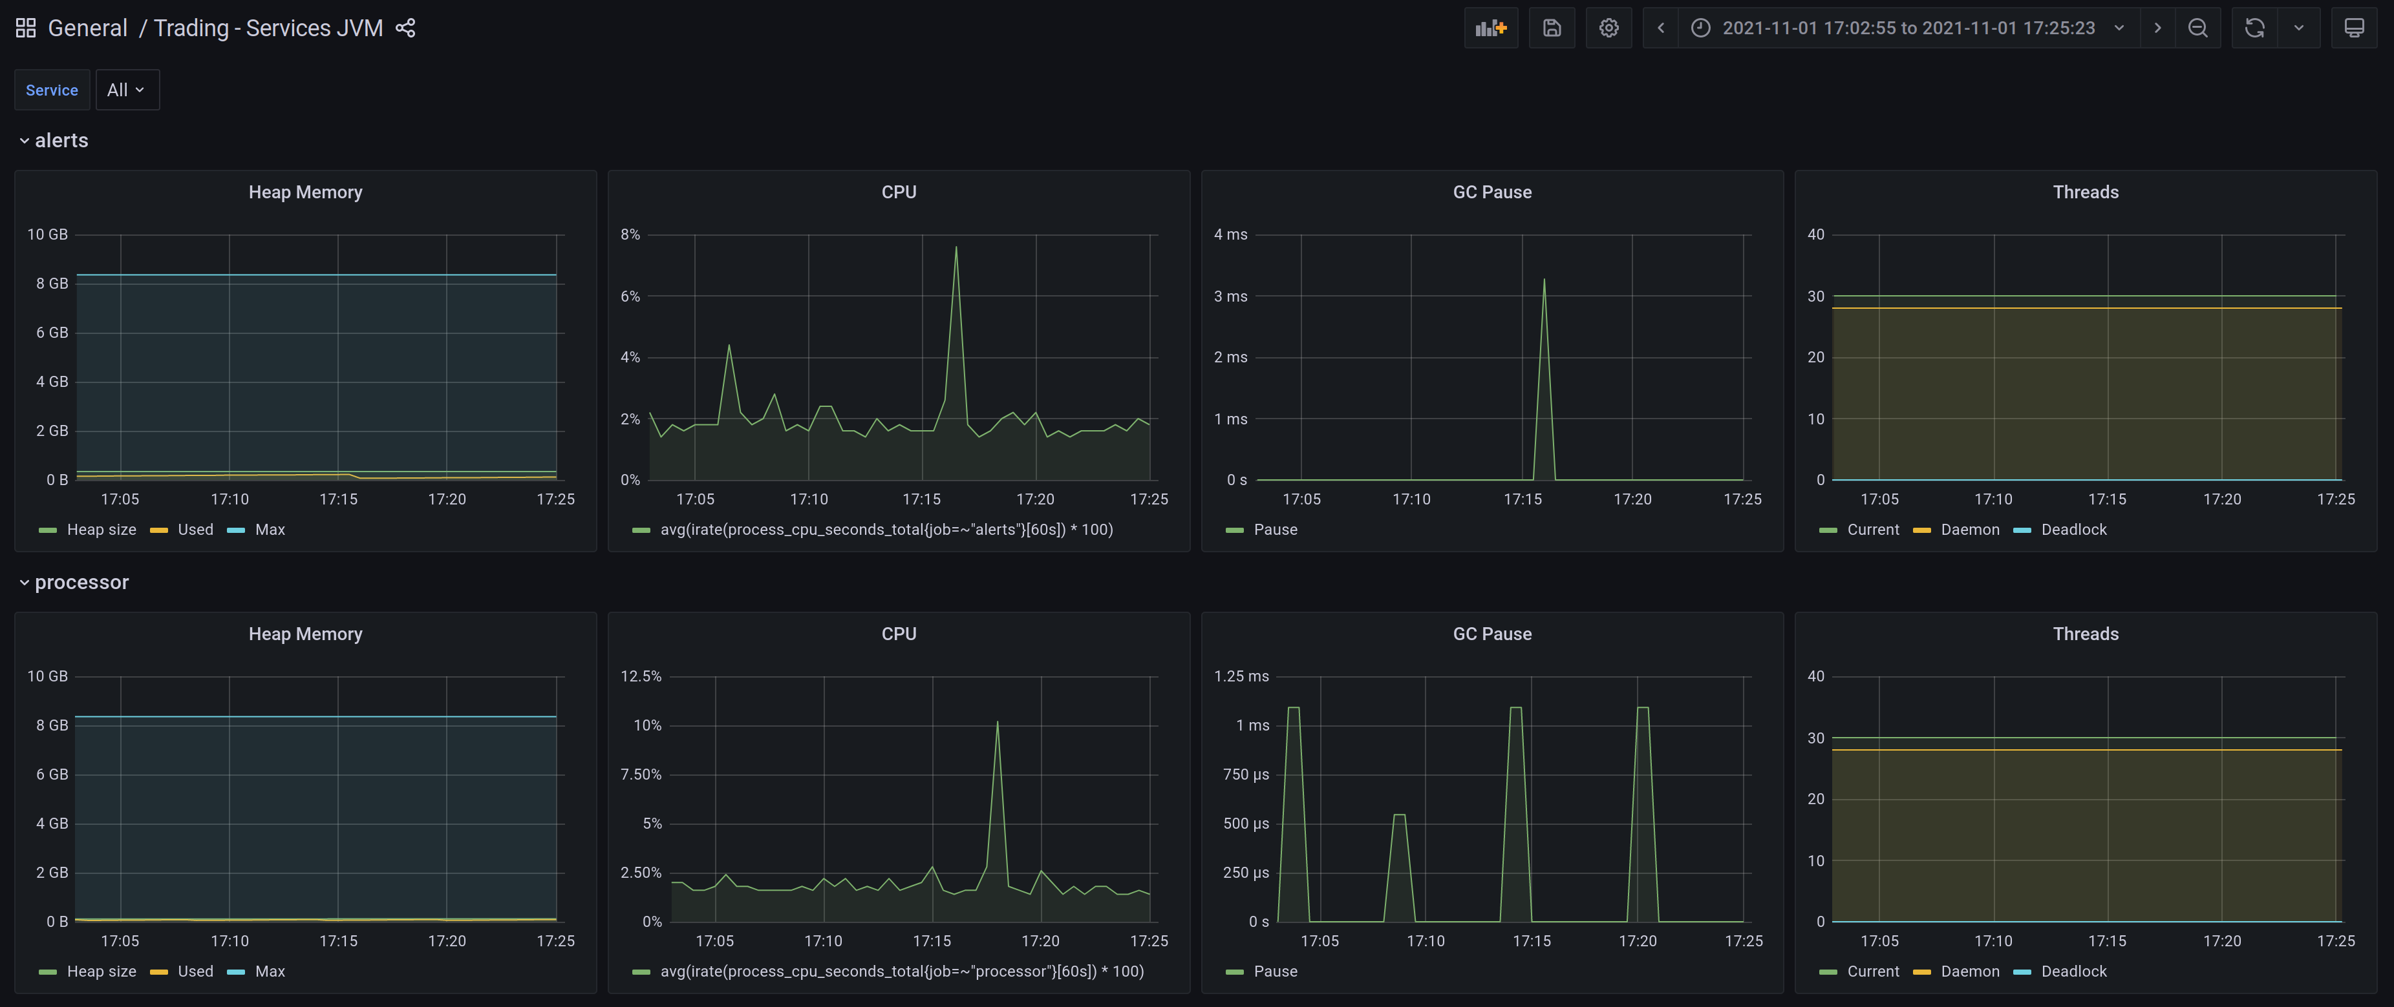Image resolution: width=2394 pixels, height=1007 pixels.
Task: Toggle Deadlock series in processor Threads legend
Action: pyautogui.click(x=2073, y=971)
